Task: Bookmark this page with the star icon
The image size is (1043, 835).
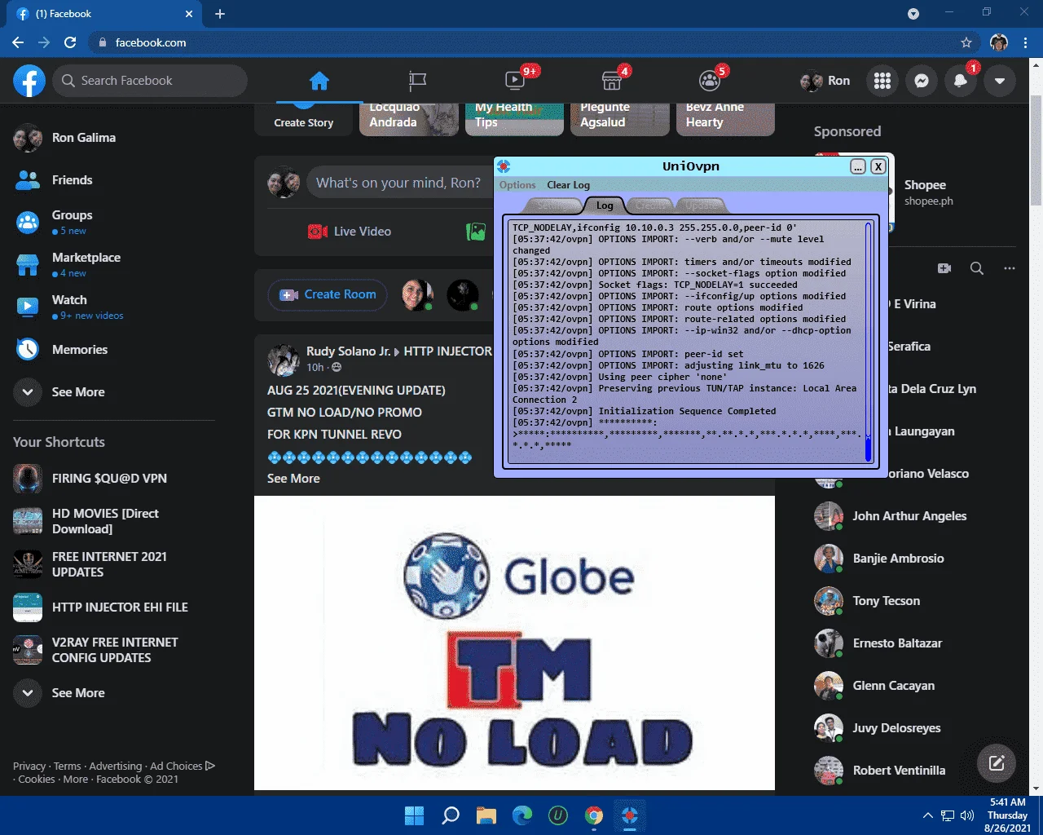Action: 966,42
